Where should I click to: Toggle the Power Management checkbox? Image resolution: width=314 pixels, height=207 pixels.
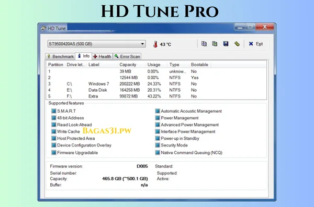pyautogui.click(x=158, y=118)
